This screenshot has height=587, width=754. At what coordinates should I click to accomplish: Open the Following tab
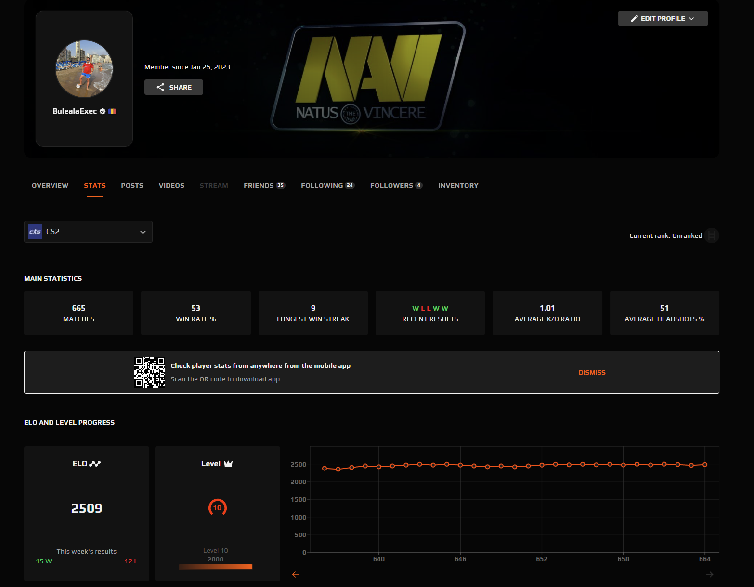(x=328, y=185)
